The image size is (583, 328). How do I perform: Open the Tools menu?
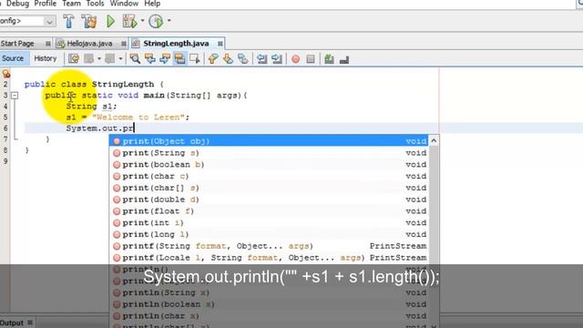pos(95,4)
